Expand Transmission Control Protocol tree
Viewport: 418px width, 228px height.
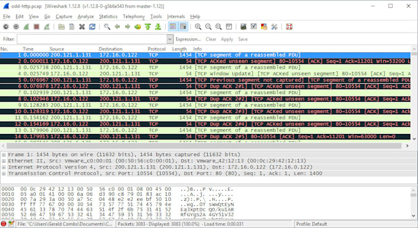(x=4, y=173)
